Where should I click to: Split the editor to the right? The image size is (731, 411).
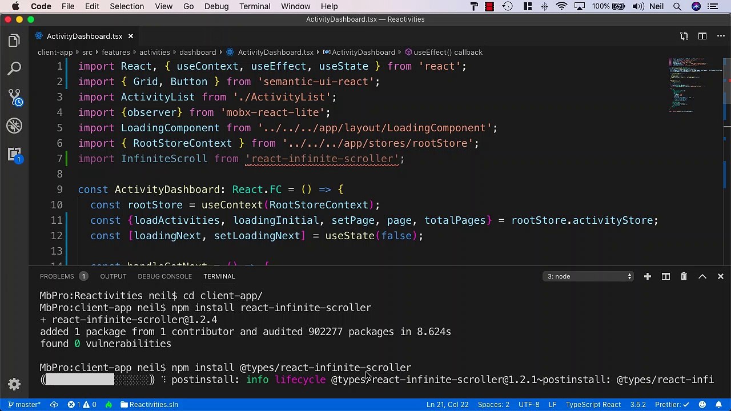coord(702,36)
